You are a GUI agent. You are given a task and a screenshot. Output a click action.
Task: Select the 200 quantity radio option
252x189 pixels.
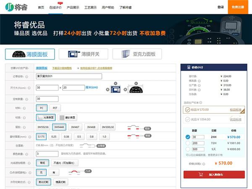187,143
